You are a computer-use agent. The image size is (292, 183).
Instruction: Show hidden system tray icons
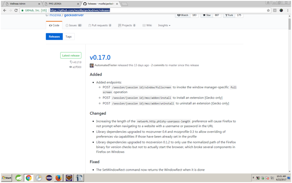click(253, 178)
